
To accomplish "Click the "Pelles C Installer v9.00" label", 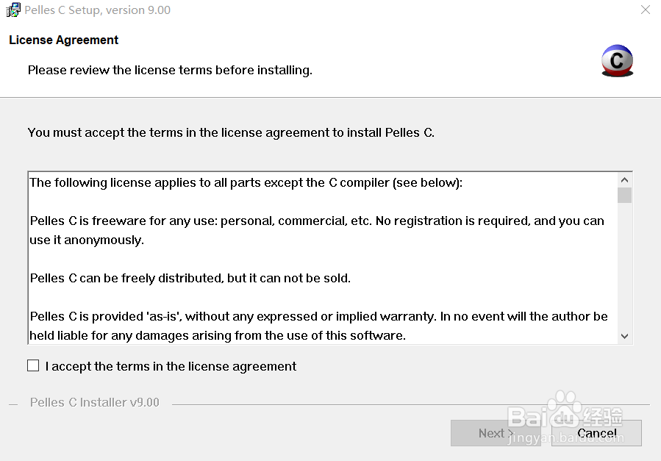I will tap(94, 402).
